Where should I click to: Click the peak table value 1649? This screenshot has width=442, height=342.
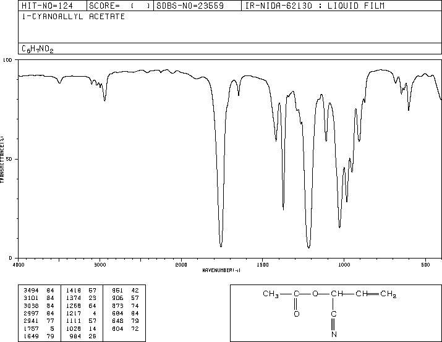point(31,336)
